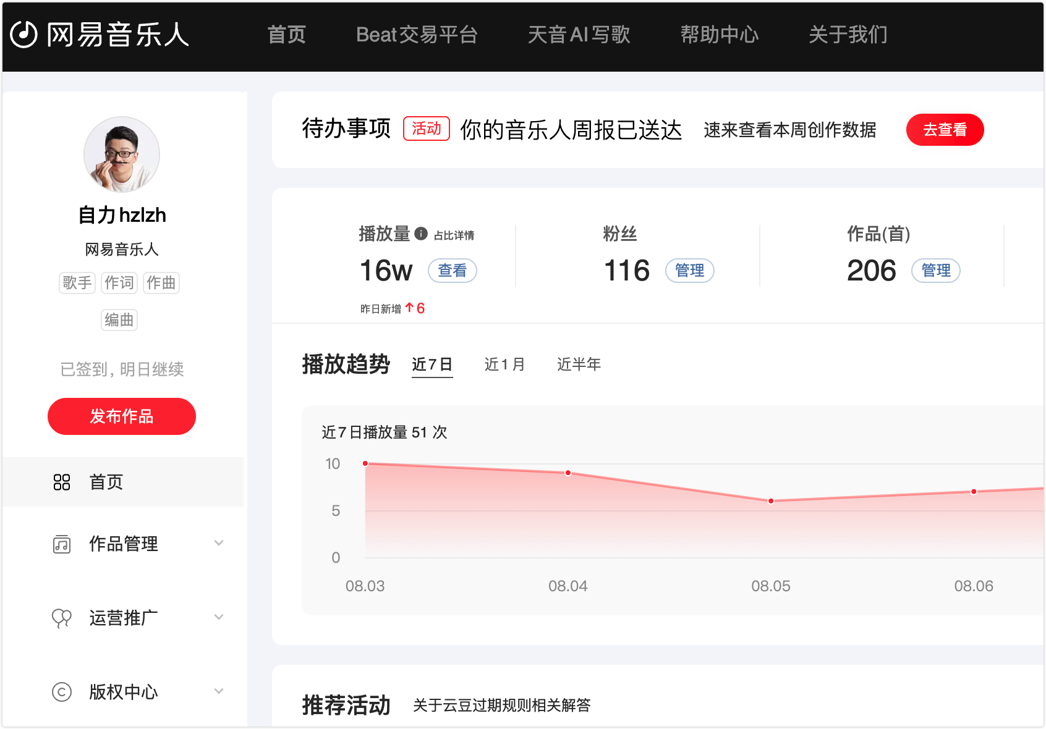The image size is (1046, 729).
Task: Switch trend chart to 近7日 tab
Action: tap(432, 364)
